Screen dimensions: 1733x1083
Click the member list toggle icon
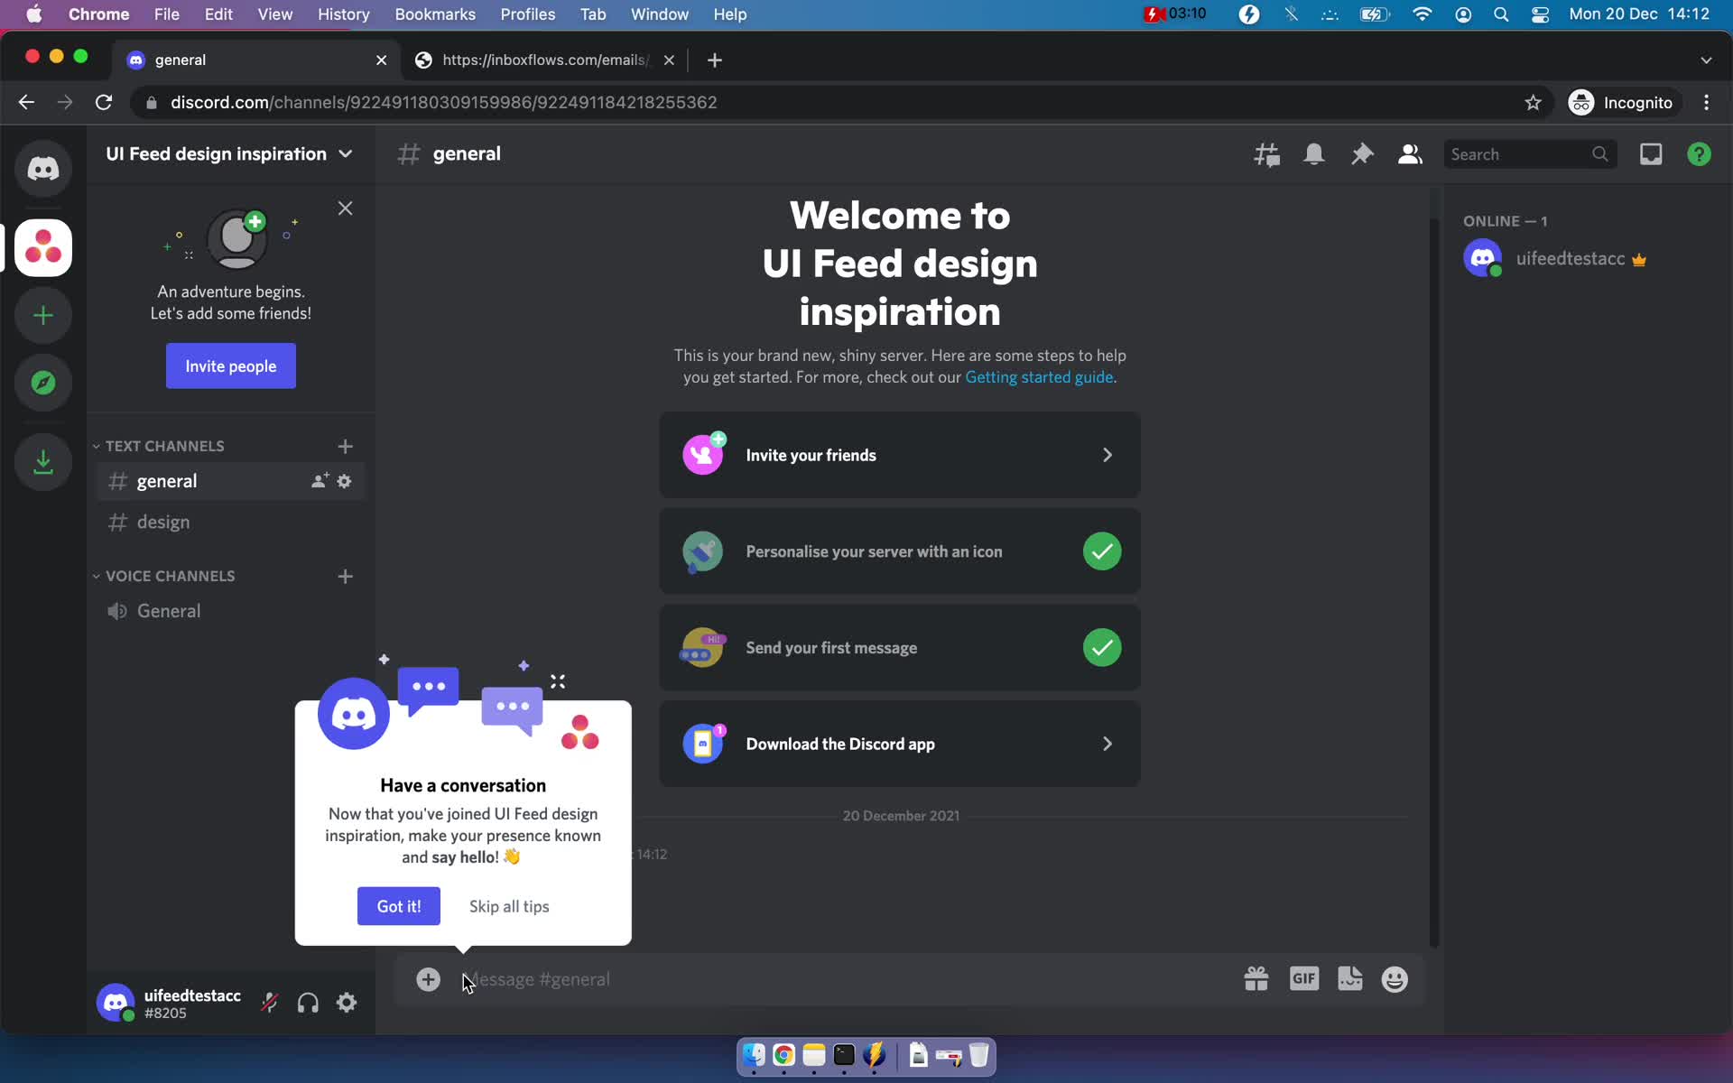[x=1409, y=153]
